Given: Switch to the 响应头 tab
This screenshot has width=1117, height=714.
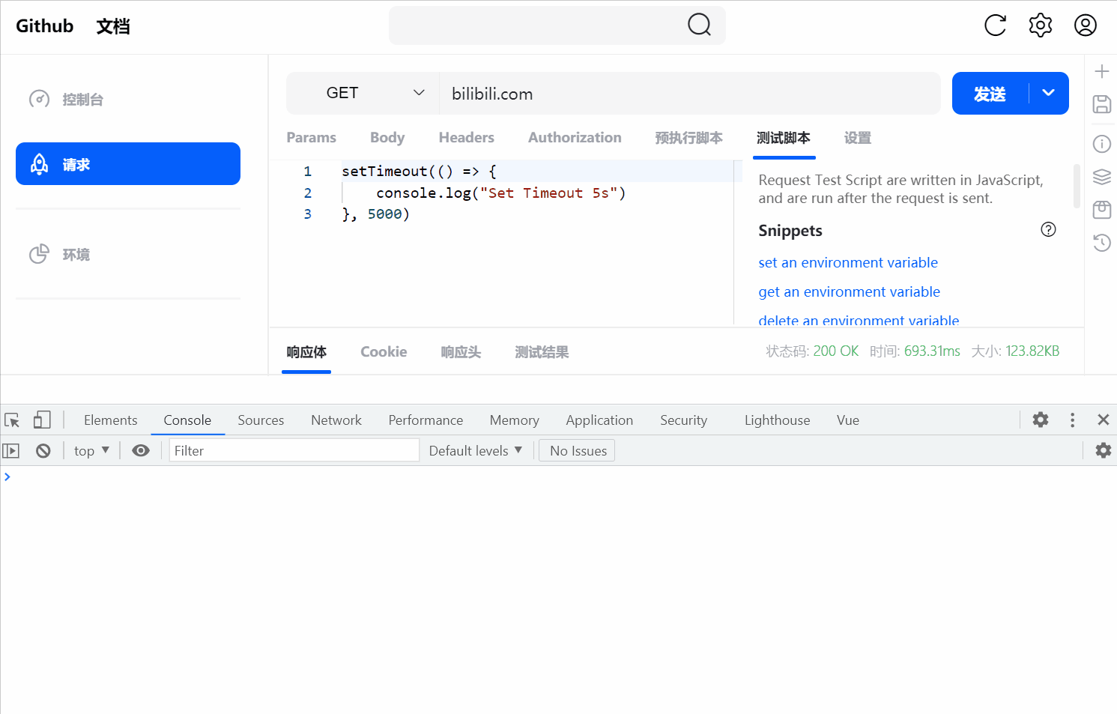Looking at the screenshot, I should pyautogui.click(x=461, y=352).
